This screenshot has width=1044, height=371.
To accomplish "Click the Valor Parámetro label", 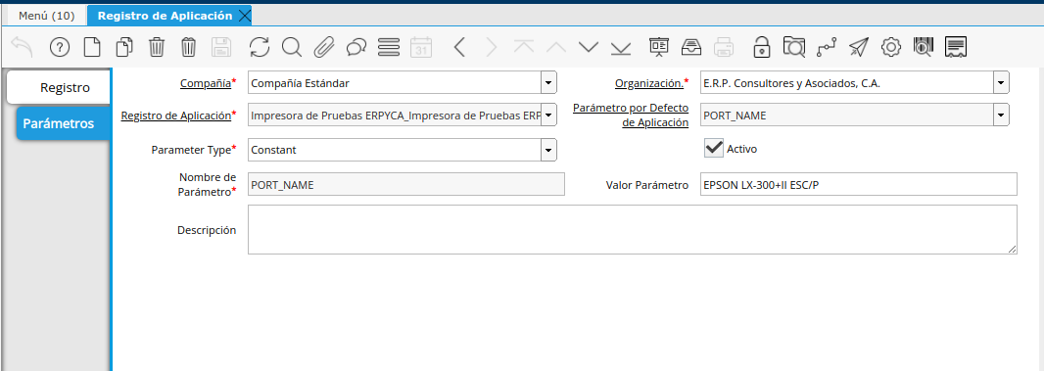I will click(x=647, y=185).
